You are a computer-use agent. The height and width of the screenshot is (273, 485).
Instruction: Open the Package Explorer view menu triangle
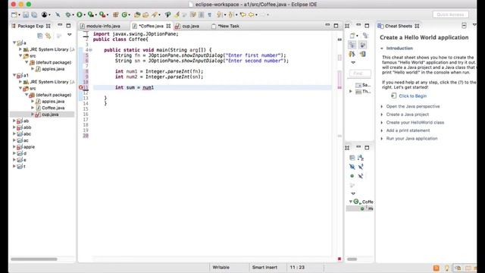tap(69, 35)
